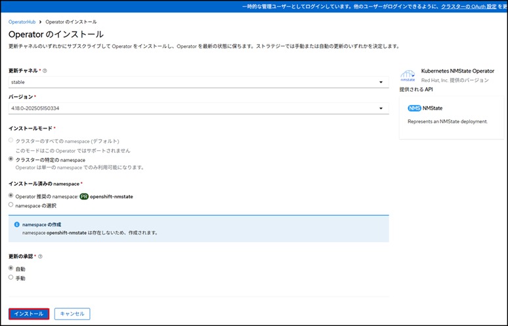This screenshot has height=326, width=508.
Task: Set 更新の承認 to 自動
Action: tap(11, 268)
